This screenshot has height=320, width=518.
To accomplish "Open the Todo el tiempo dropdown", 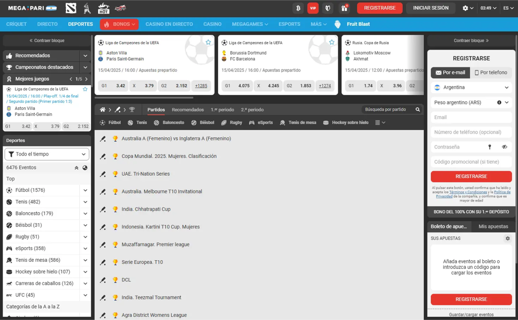I will (47, 154).
